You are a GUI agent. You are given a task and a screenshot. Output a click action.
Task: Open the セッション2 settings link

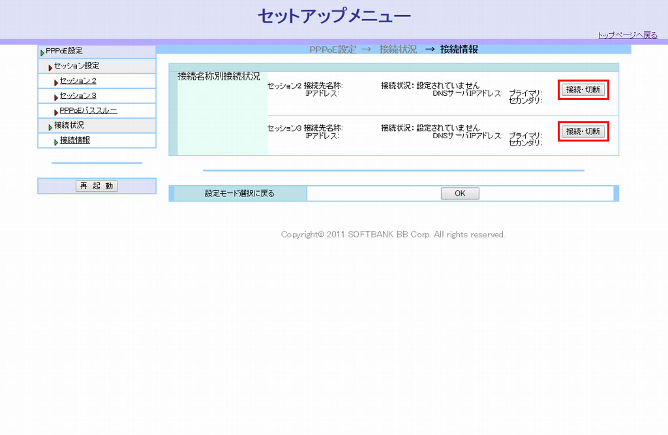78,81
